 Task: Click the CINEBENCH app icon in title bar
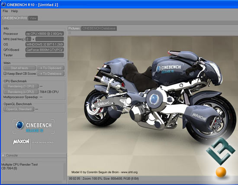pyautogui.click(x=3, y=4)
